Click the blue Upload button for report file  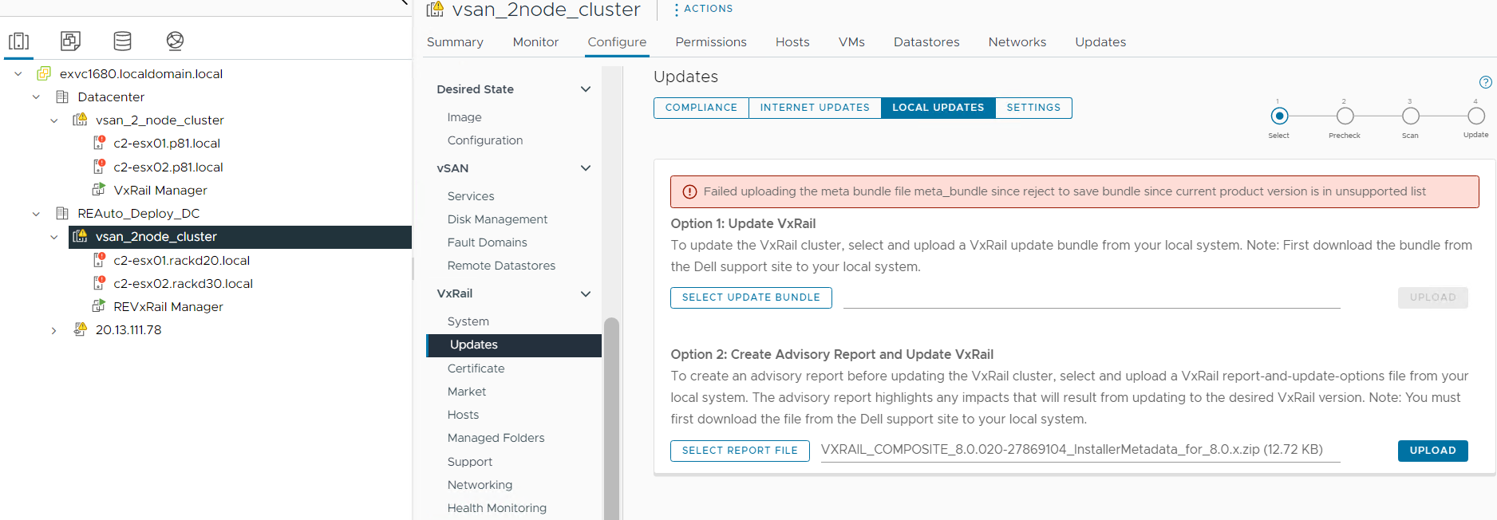[x=1432, y=451]
